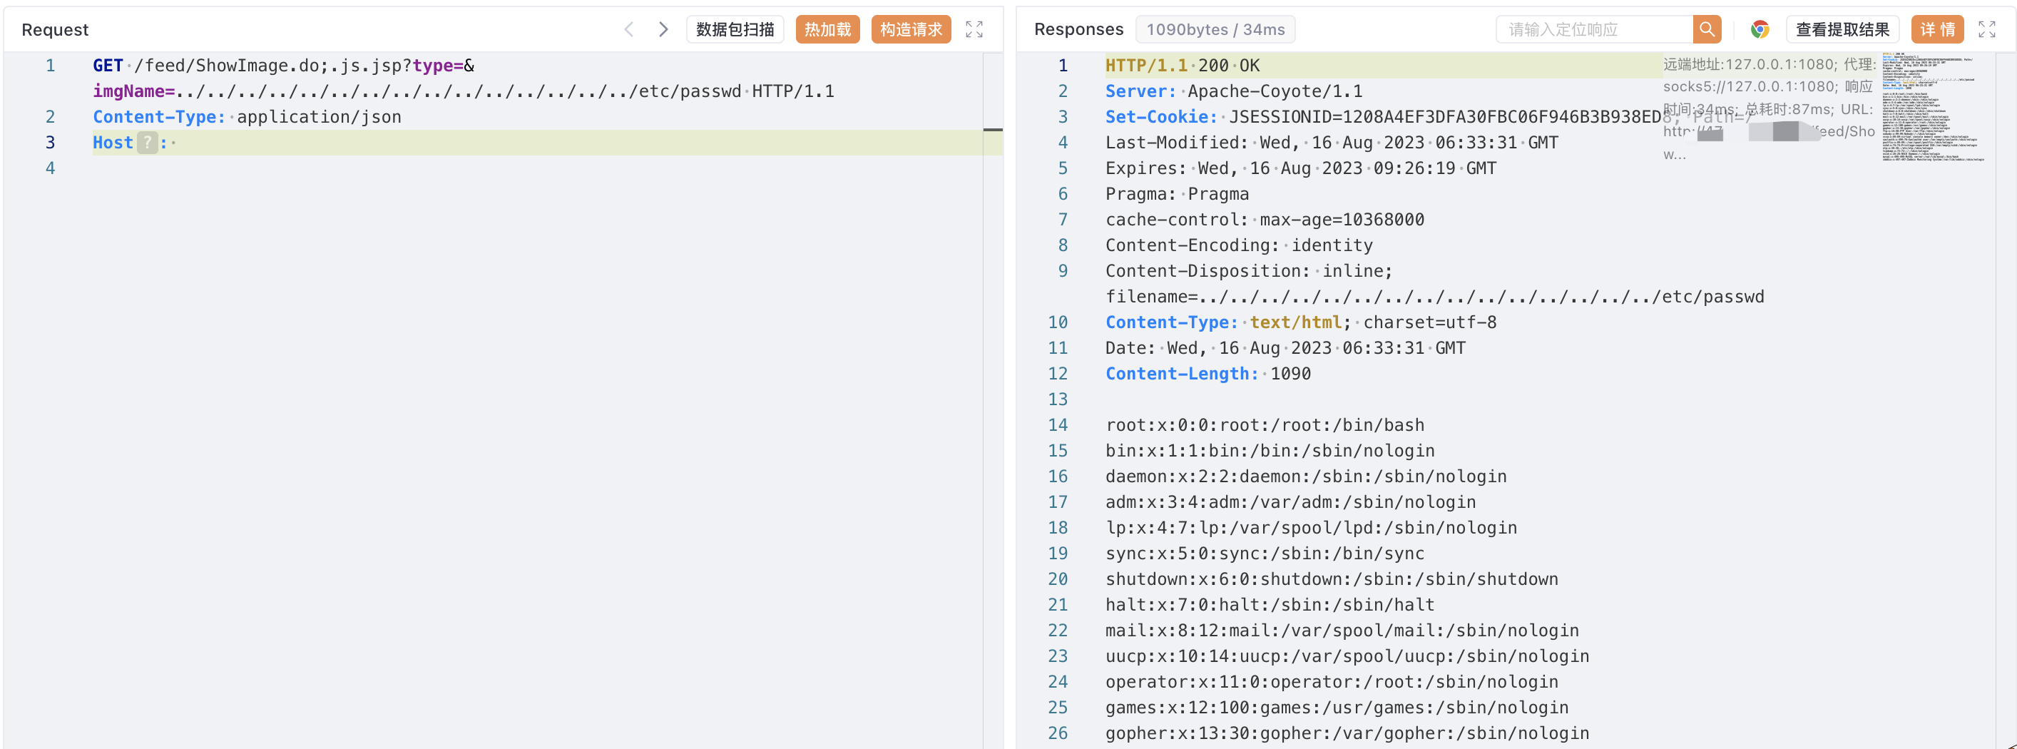Click the Expires header line
The width and height of the screenshot is (2017, 749).
coord(1300,168)
